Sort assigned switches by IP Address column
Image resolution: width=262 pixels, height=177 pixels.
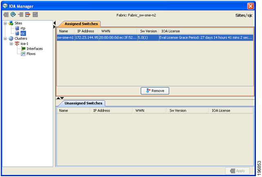[x=86, y=31]
